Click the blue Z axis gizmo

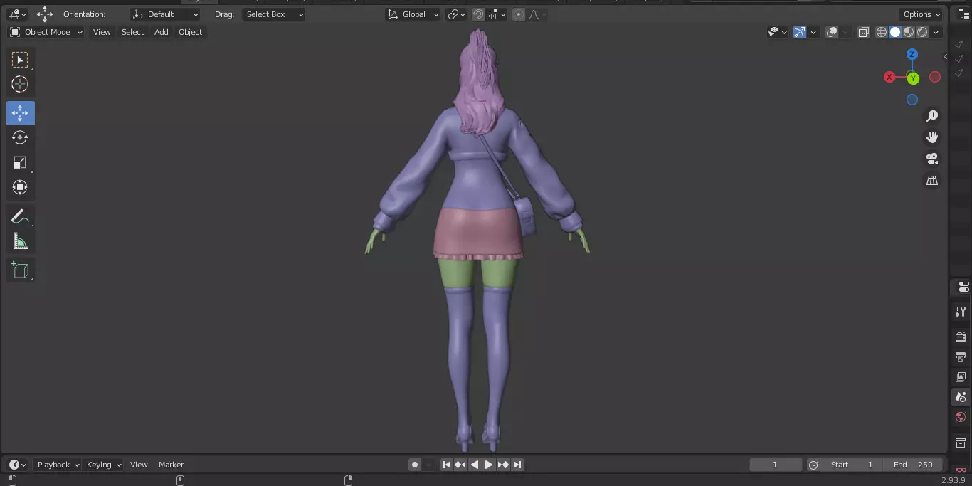click(x=912, y=54)
